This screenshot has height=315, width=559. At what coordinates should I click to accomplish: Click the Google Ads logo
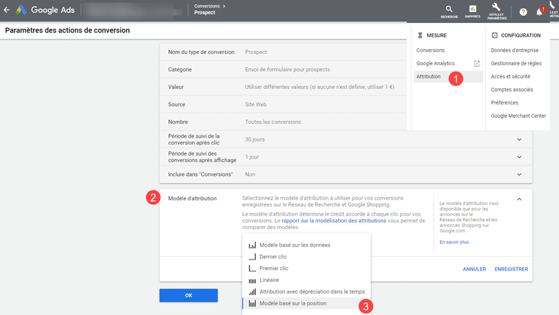[45, 10]
